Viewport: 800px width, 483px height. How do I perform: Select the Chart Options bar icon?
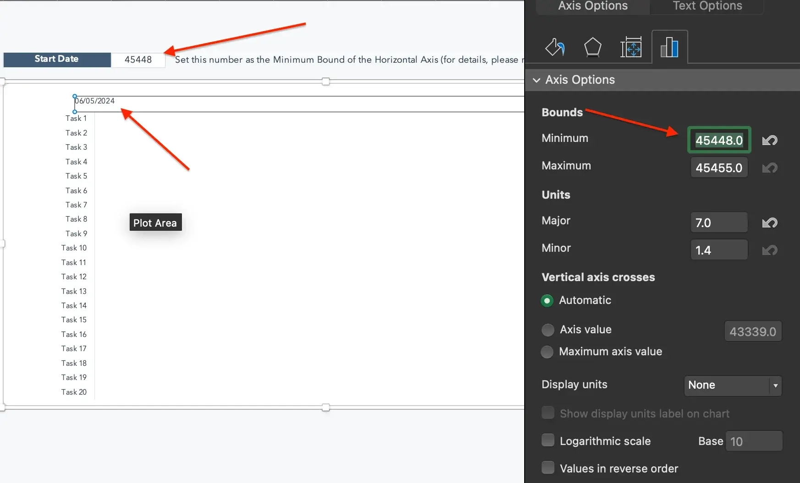click(x=669, y=46)
